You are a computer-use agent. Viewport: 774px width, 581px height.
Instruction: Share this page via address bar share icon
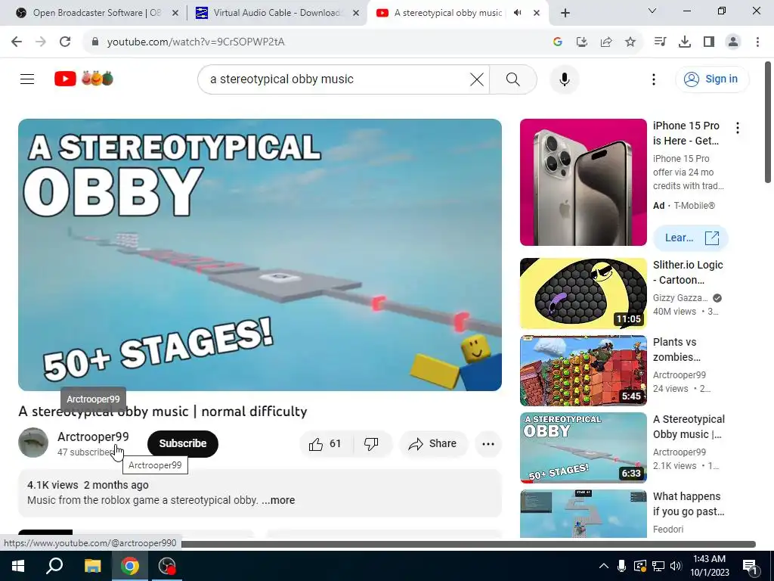pos(606,42)
